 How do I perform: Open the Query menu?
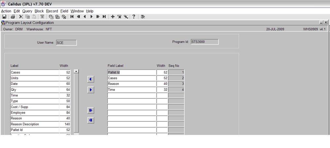point(27,11)
